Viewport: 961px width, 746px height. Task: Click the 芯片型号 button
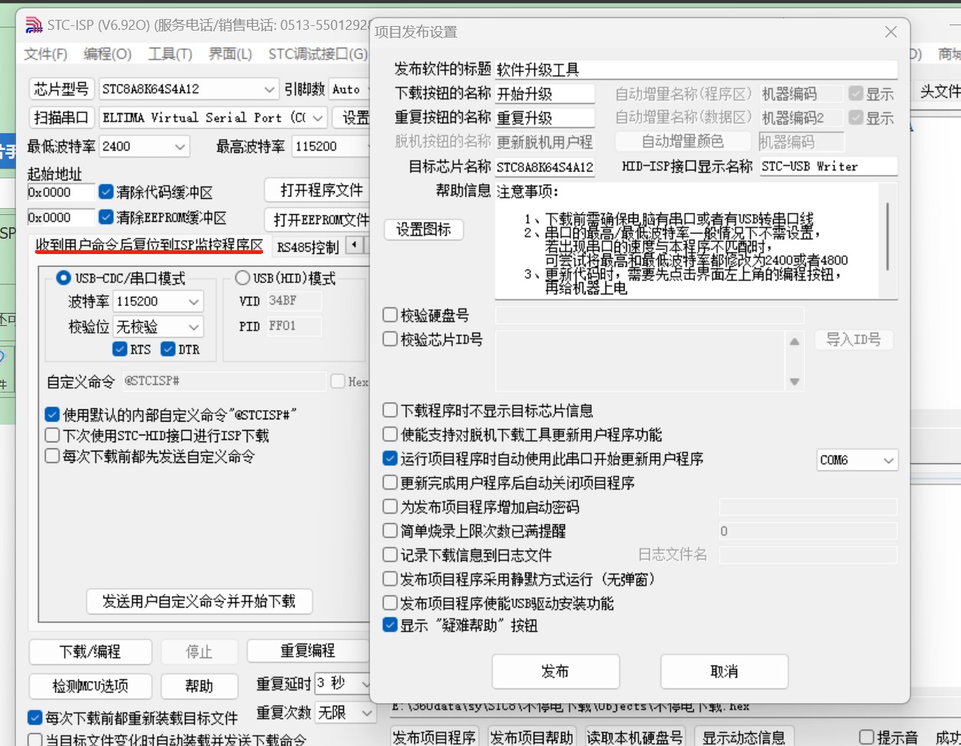[x=61, y=90]
